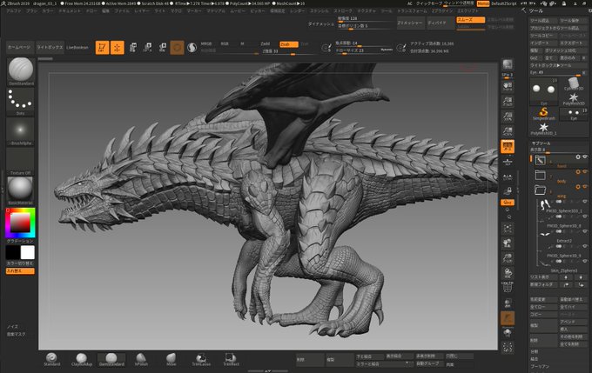Select the hPolish brush
This screenshot has width=592, height=373.
141,359
